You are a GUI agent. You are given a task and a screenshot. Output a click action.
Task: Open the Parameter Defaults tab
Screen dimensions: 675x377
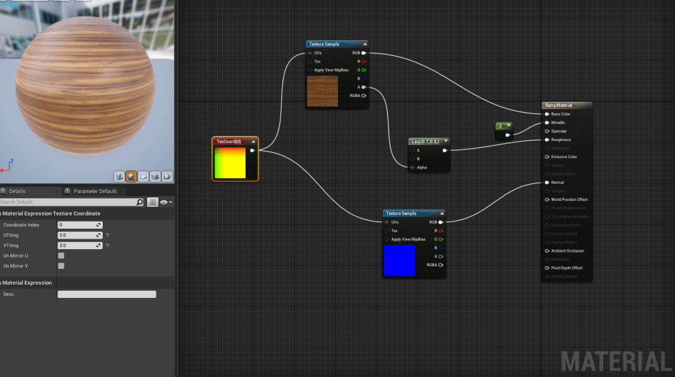(x=94, y=191)
